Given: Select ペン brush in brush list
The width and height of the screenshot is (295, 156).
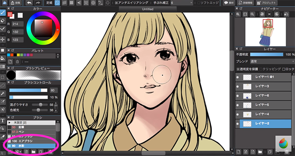Looking at the screenshot, I should [32, 132].
